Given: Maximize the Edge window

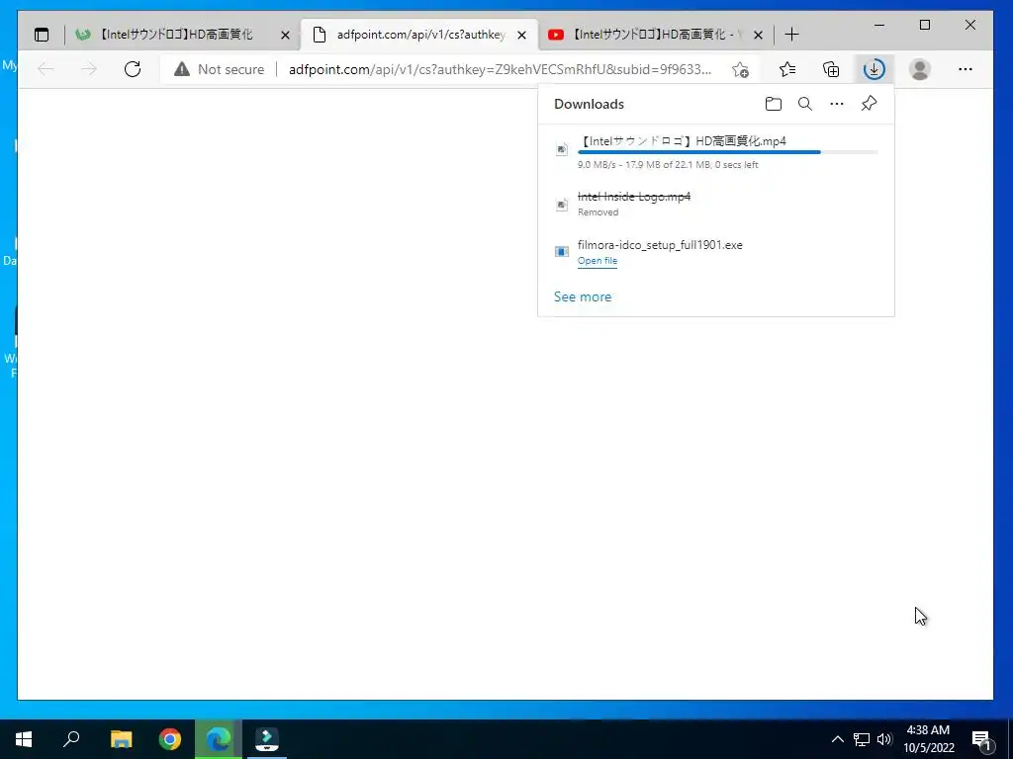Looking at the screenshot, I should click(x=925, y=25).
